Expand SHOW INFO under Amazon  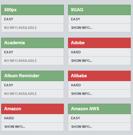[x=15, y=127]
